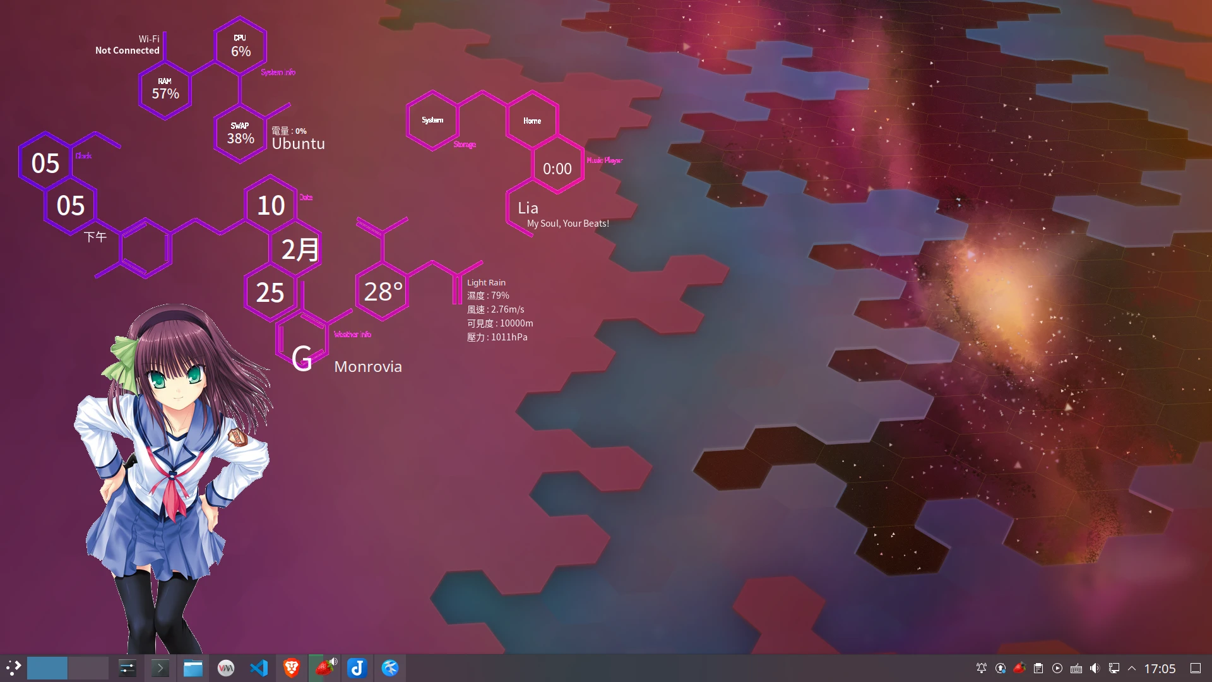
Task: Open the Strawberry music player task
Action: [324, 668]
